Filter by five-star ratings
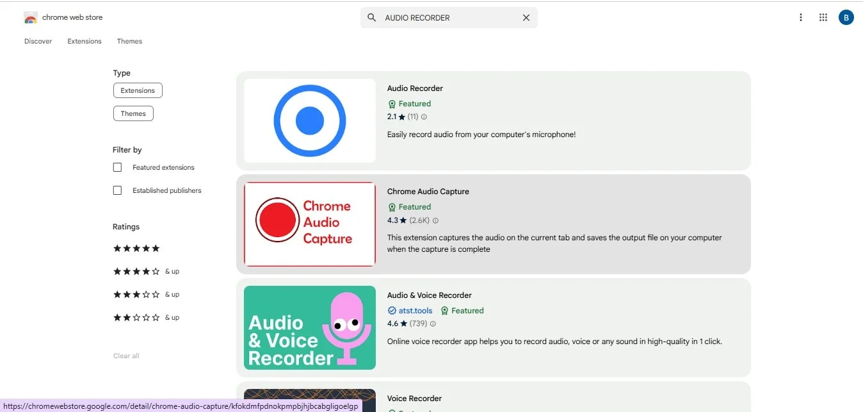Image resolution: width=863 pixels, height=412 pixels. (136, 249)
